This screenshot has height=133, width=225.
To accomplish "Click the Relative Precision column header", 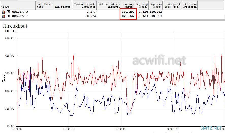I will (x=189, y=5).
